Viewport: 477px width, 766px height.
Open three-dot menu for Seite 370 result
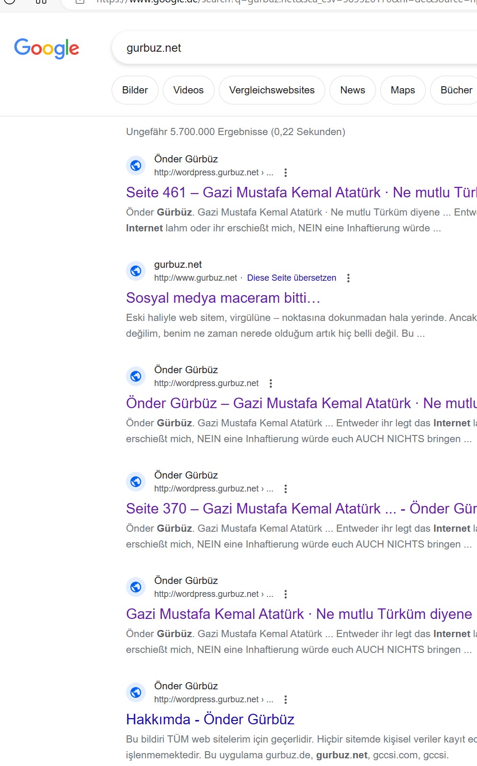[285, 489]
